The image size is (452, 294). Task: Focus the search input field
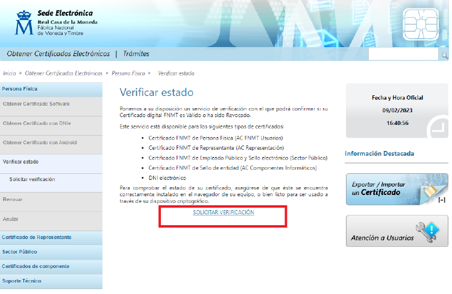pos(403,54)
